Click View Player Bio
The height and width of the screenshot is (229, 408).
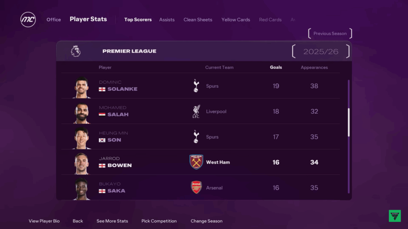point(44,221)
